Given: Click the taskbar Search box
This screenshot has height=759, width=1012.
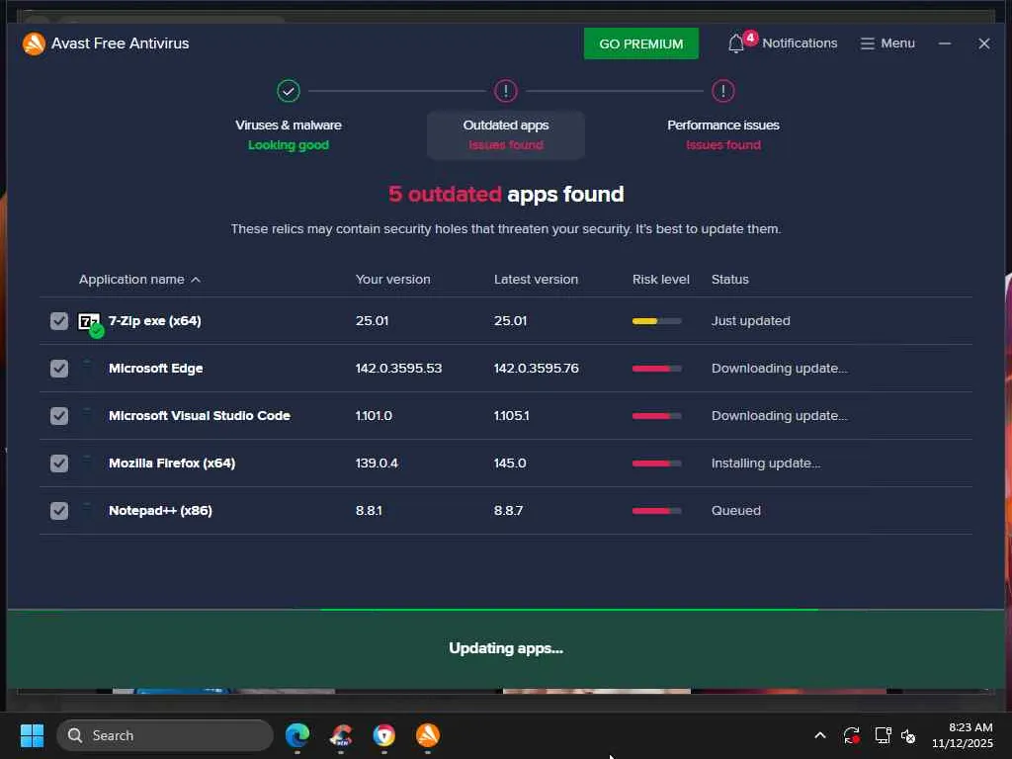Looking at the screenshot, I should 165,735.
